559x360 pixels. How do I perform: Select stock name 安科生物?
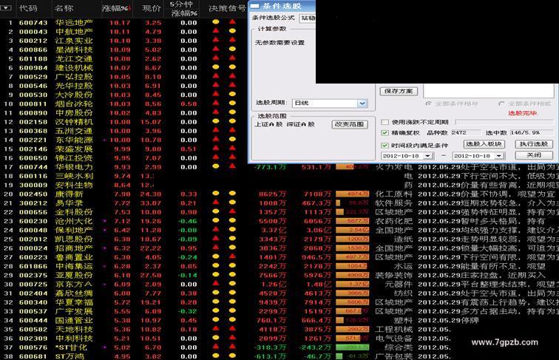[x=74, y=185]
